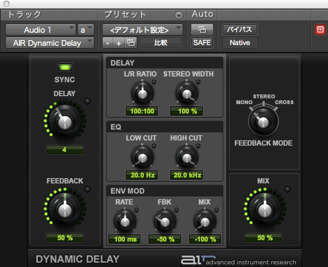Select the next preset plus button

click(x=119, y=43)
